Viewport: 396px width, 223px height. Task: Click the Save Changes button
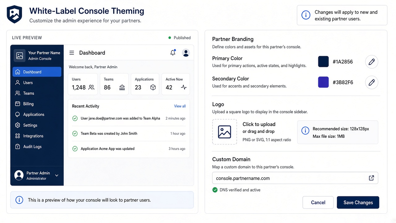click(358, 203)
